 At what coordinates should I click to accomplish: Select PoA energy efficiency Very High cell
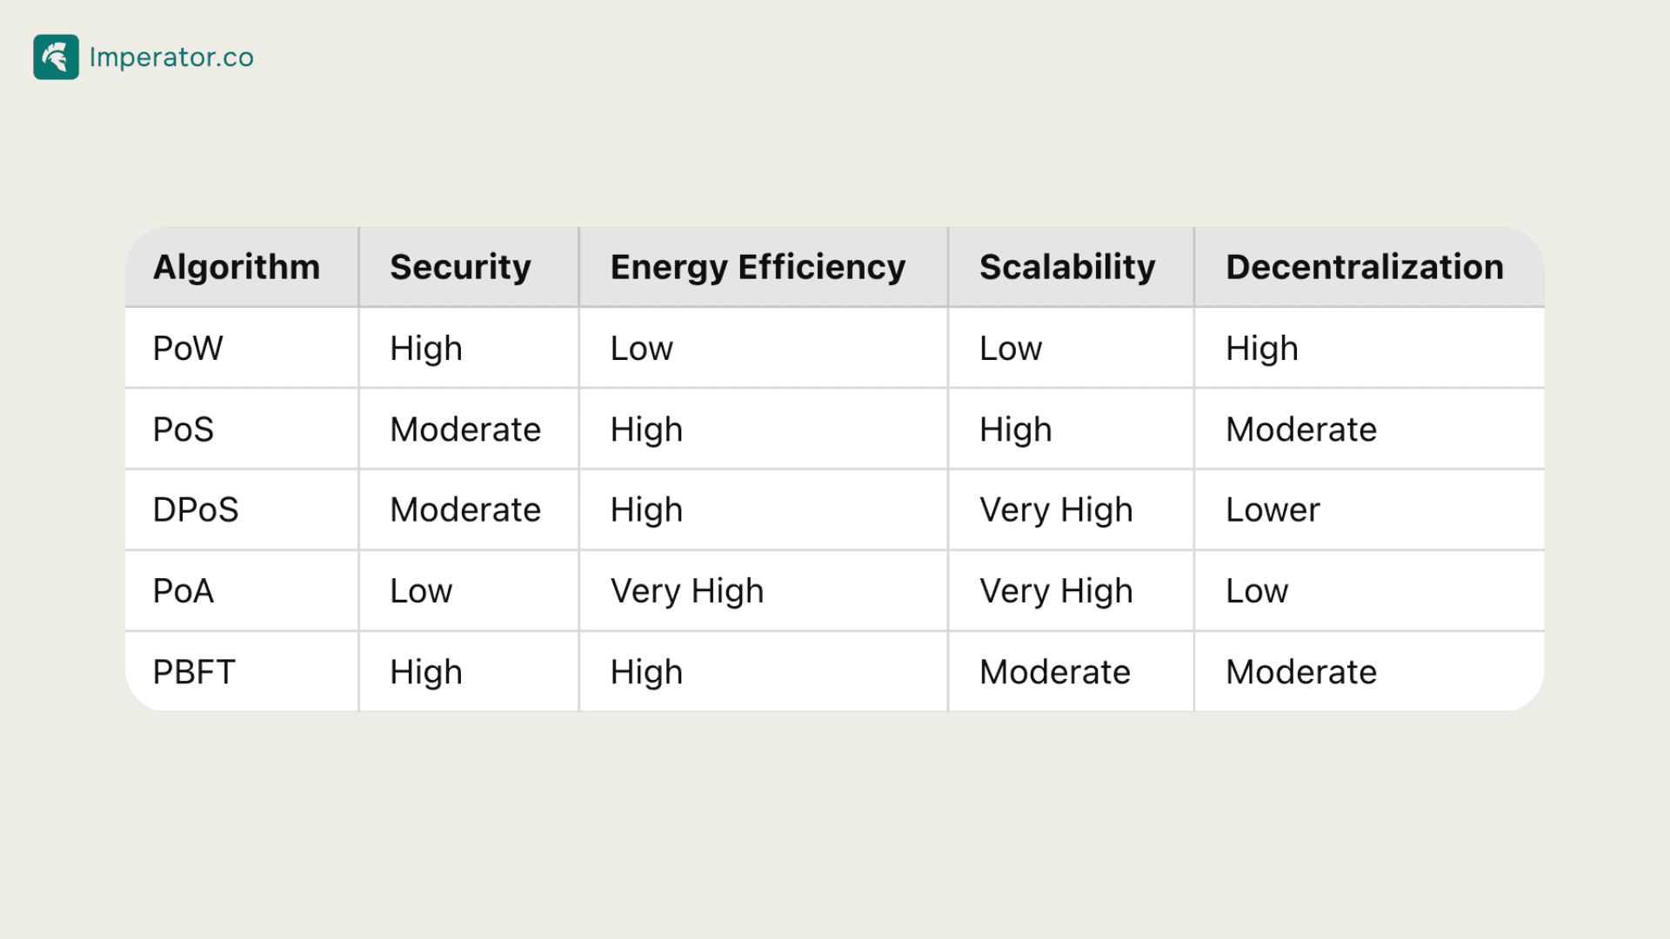pos(764,591)
